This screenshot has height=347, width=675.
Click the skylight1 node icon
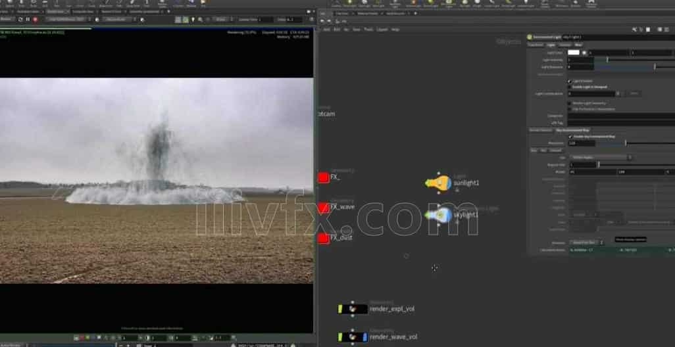(438, 214)
